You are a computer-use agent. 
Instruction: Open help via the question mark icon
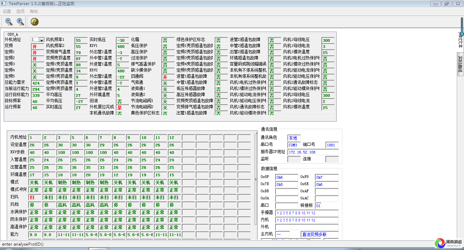[x=35, y=22]
